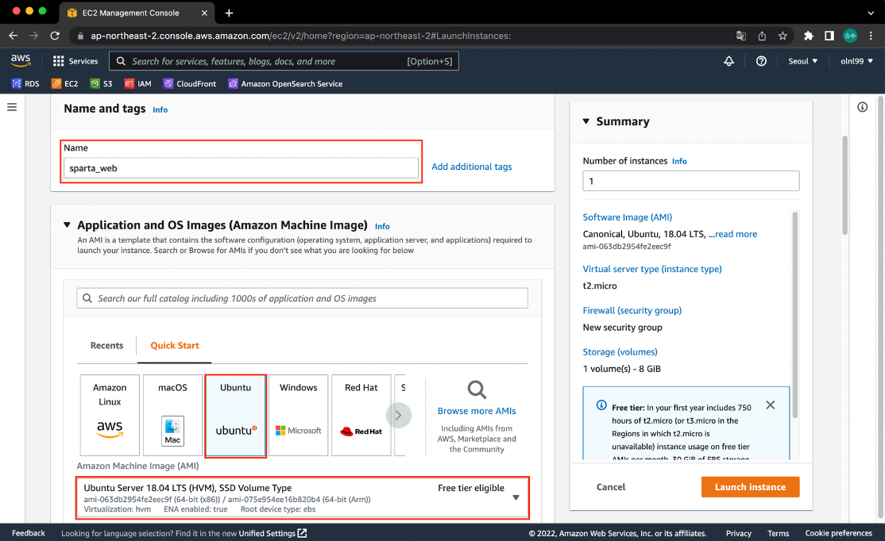This screenshot has height=541, width=885.
Task: Open Firewall (security group) summary link
Action: [x=632, y=310]
